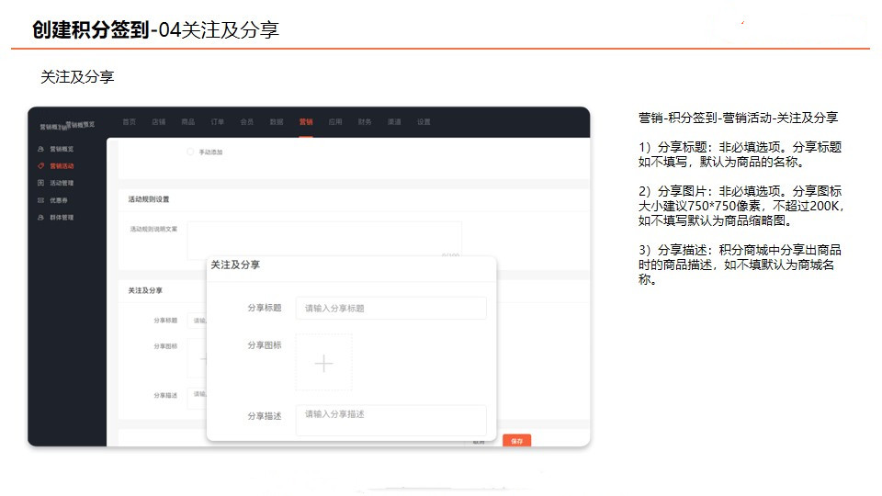Click the 活动规则设置 section heading

point(149,199)
